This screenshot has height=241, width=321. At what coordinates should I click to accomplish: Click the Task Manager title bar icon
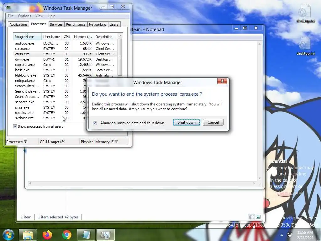pos(8,8)
